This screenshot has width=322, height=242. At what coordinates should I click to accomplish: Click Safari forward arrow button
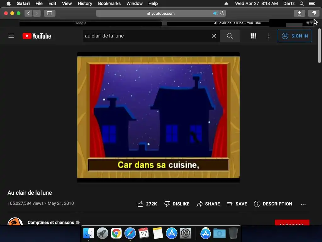click(36, 13)
